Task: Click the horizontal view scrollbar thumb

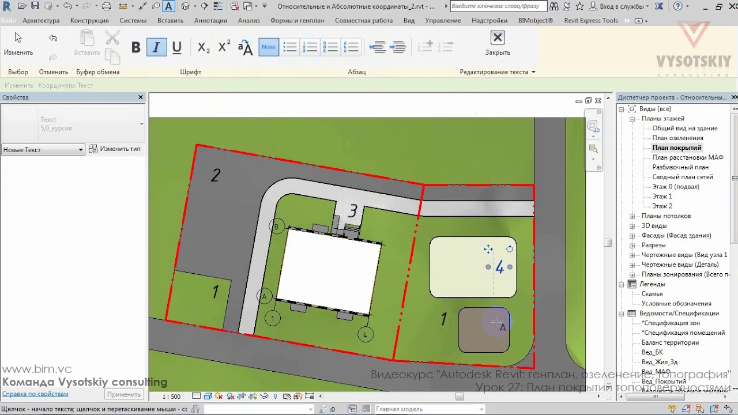Action: (460, 397)
